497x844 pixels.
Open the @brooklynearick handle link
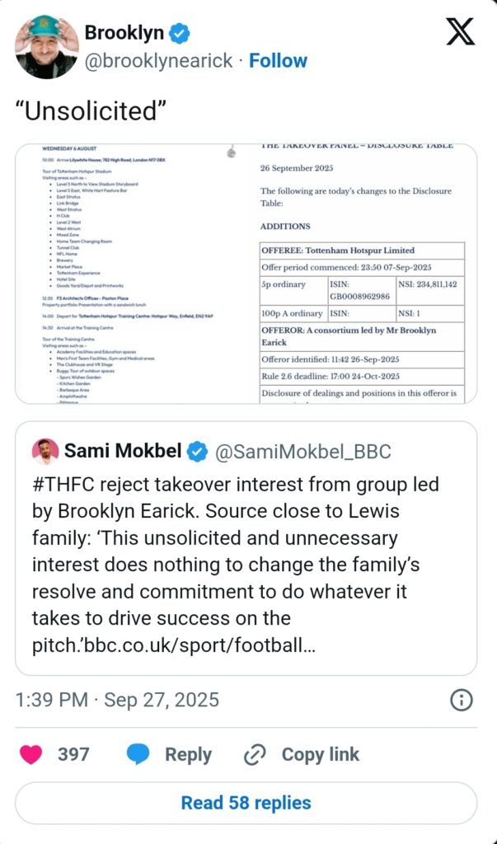[158, 61]
